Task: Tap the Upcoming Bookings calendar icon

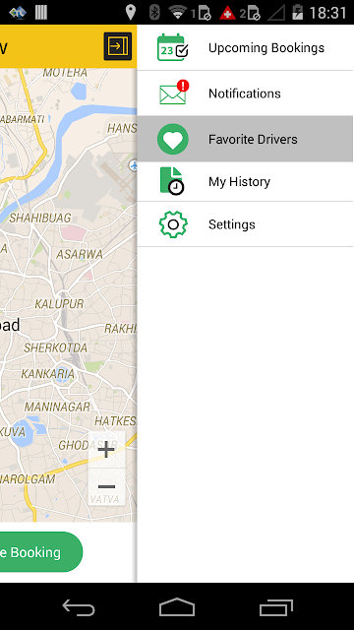Action: (x=173, y=48)
